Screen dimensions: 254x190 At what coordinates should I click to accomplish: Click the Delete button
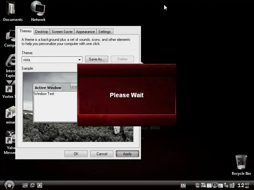122,59
